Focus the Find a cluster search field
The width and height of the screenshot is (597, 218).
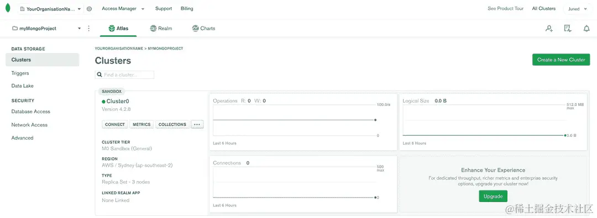(x=124, y=75)
